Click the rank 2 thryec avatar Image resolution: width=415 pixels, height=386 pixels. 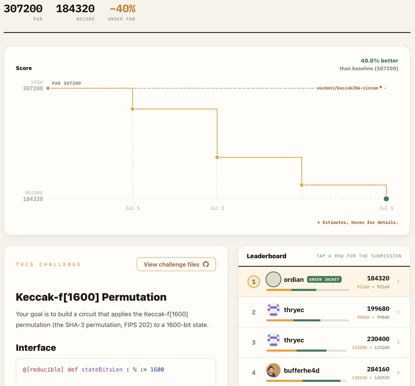[x=273, y=310]
